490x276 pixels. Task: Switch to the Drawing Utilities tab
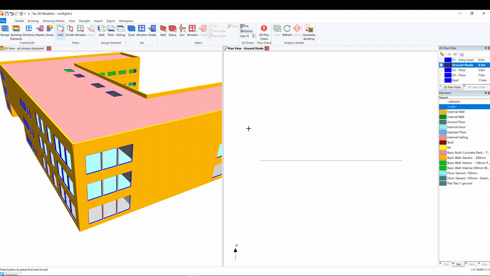coord(53,21)
